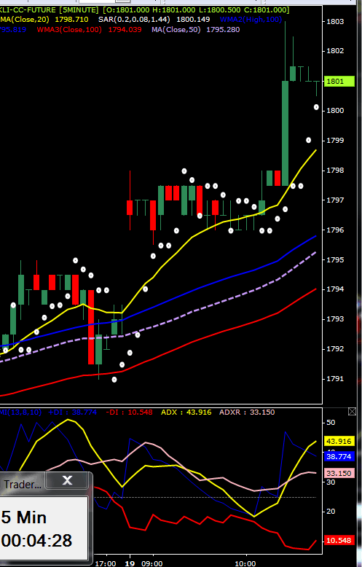Click the MA 20 value 1798.710
The height and width of the screenshot is (567, 362).
tap(71, 19)
